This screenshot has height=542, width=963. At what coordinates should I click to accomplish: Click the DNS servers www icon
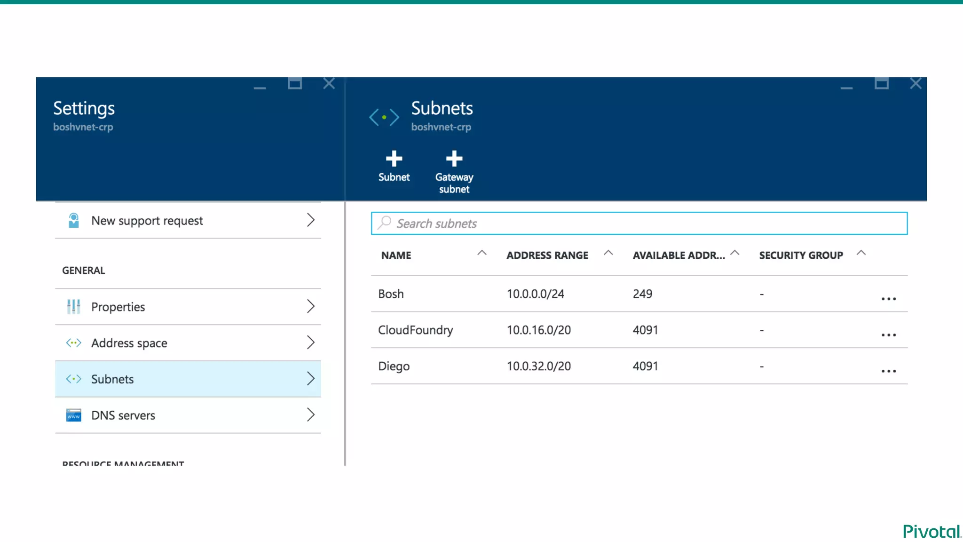coord(74,415)
